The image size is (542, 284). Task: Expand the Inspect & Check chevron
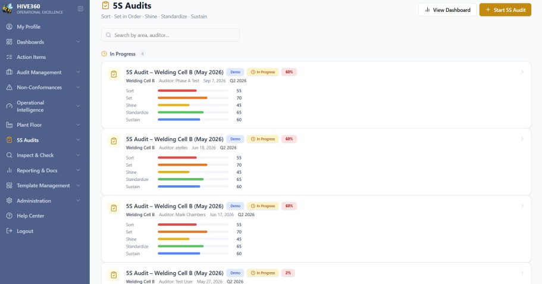(x=78, y=155)
